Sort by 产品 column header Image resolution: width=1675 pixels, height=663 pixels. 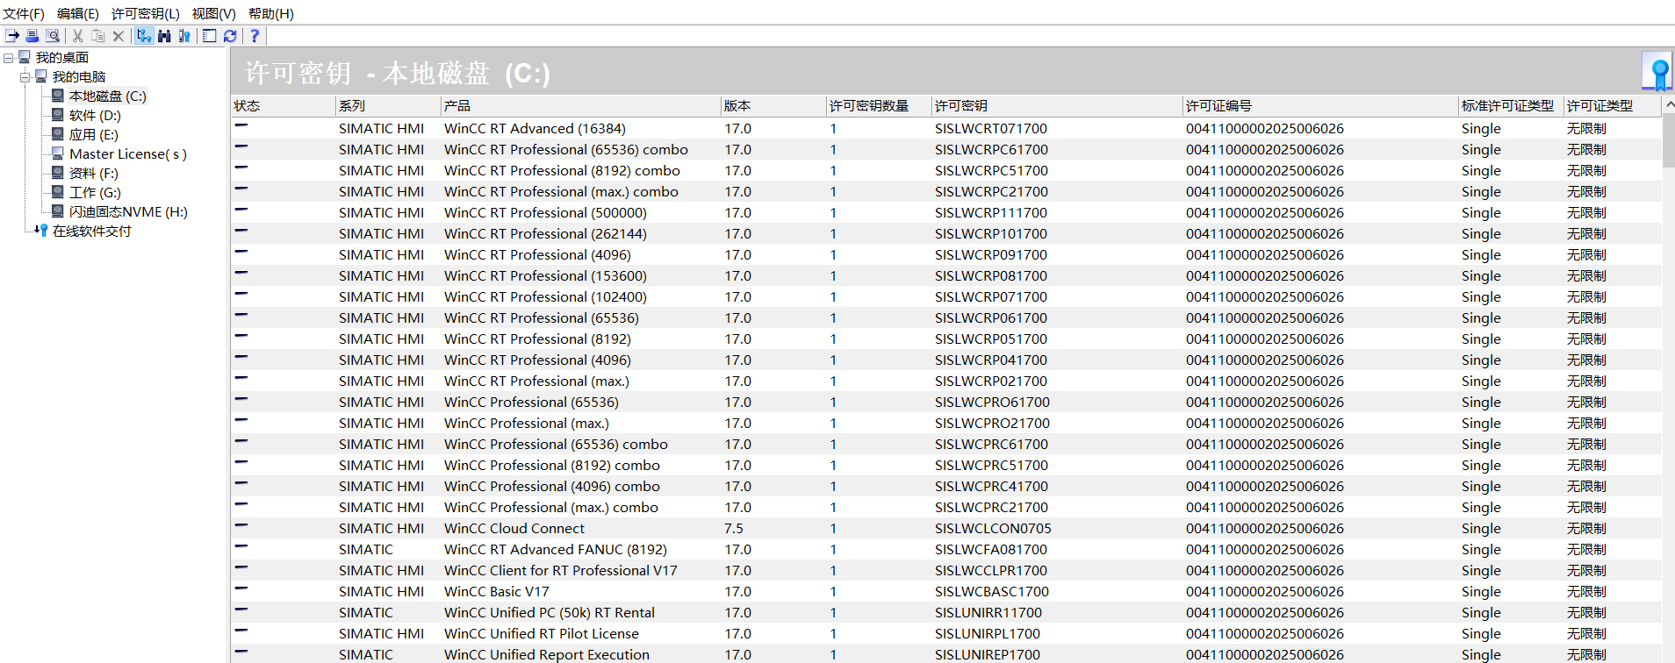pyautogui.click(x=456, y=106)
